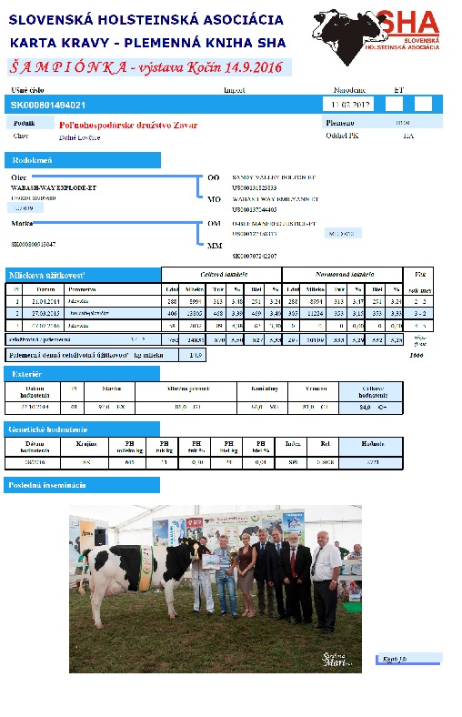Open the Mliečková úžitkovosť section header
This screenshot has height=717, width=462.
pos(83,275)
